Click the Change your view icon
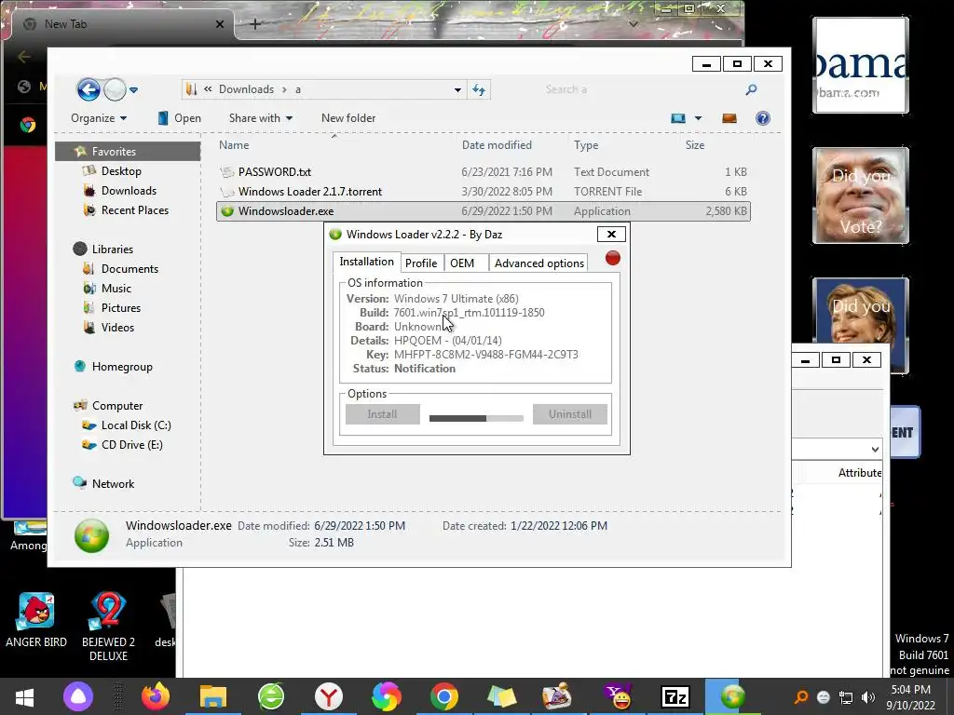 tap(678, 118)
